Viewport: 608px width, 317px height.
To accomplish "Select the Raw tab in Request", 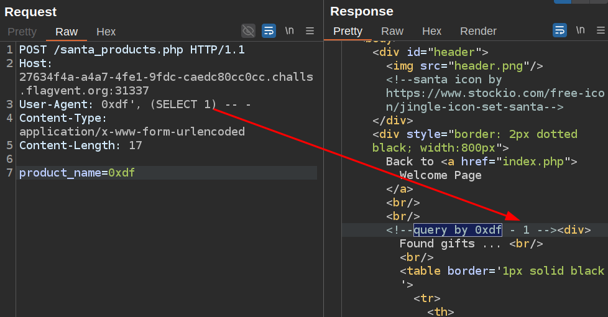I will pos(67,32).
